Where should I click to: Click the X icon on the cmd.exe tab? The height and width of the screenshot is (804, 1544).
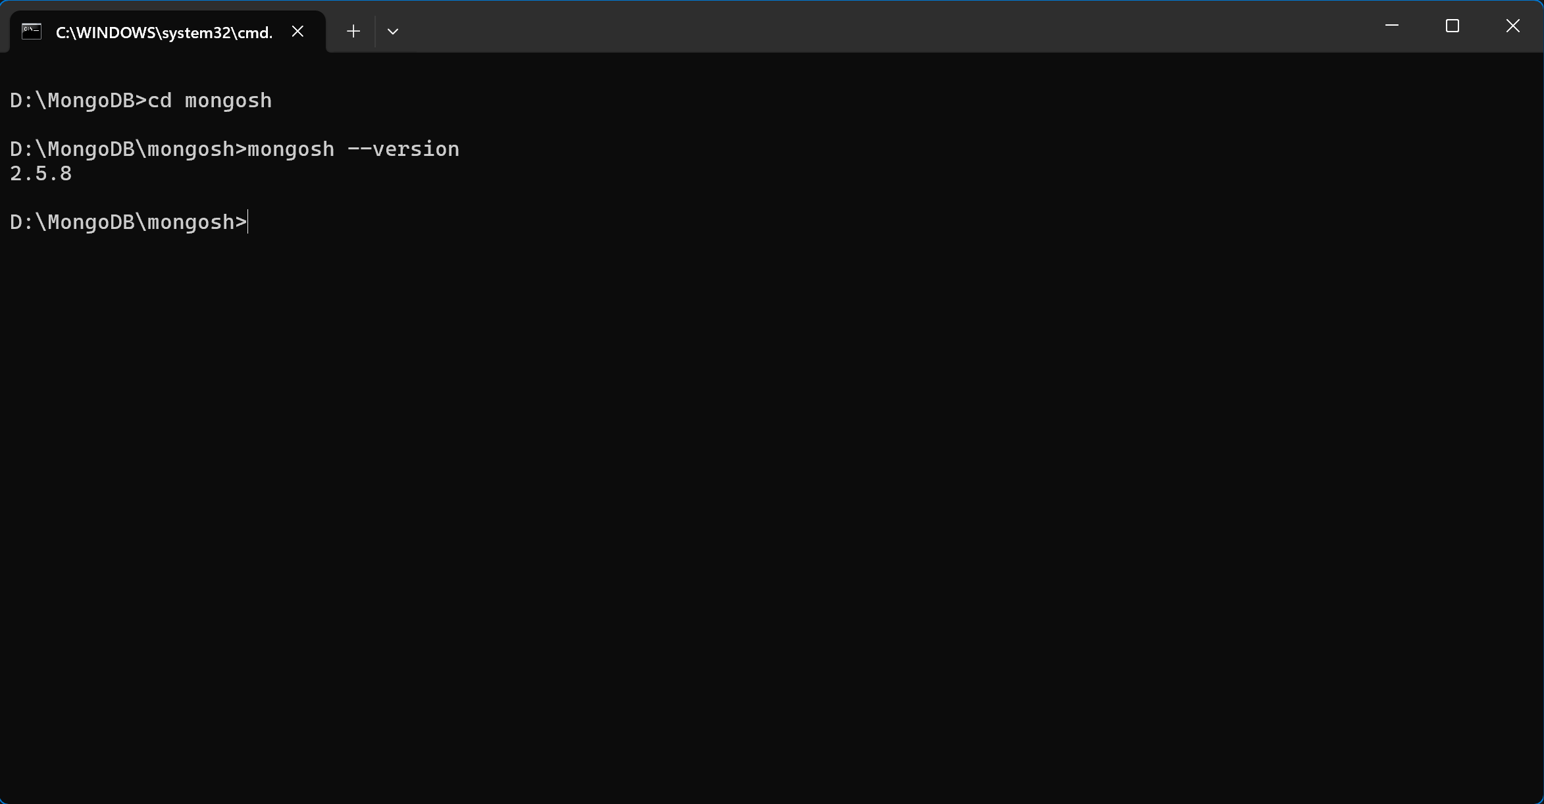coord(297,30)
